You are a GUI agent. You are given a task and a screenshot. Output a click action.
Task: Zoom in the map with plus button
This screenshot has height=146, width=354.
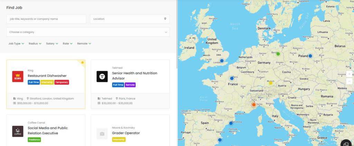(x=349, y=74)
